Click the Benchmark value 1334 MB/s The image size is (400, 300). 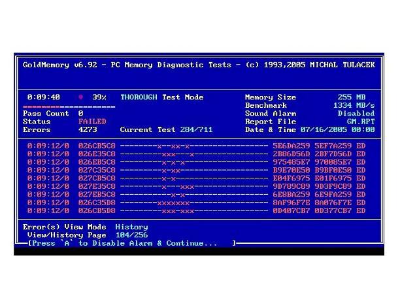coord(354,105)
